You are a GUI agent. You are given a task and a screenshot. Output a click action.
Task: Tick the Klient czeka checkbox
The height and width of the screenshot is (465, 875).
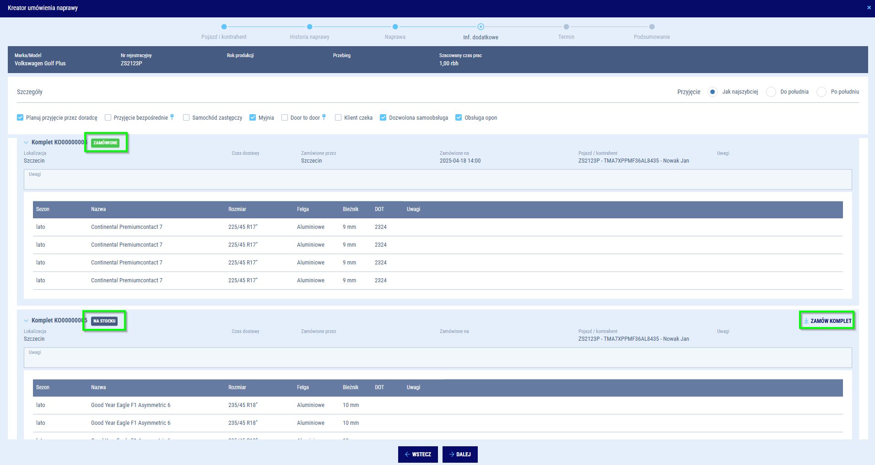[338, 118]
